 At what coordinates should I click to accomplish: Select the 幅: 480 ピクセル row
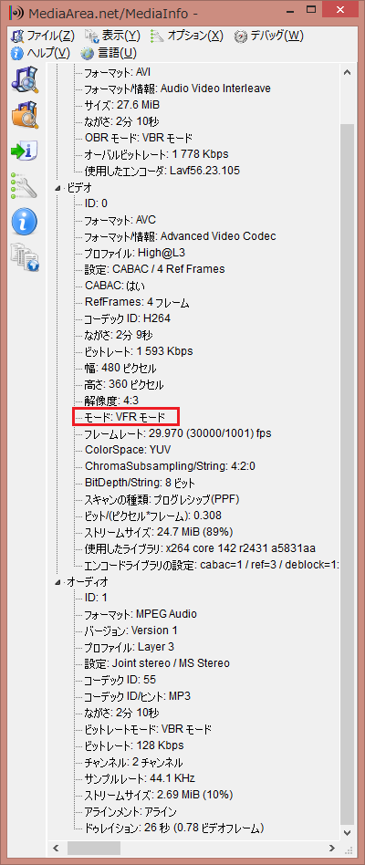click(120, 368)
